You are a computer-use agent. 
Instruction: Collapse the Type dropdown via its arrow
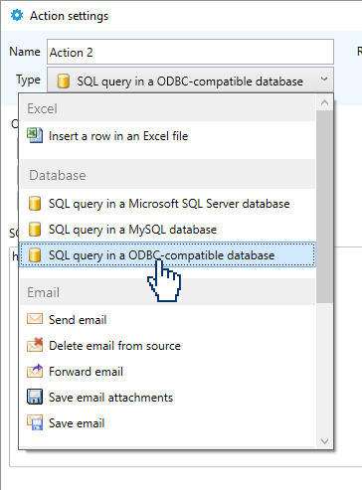click(x=324, y=80)
